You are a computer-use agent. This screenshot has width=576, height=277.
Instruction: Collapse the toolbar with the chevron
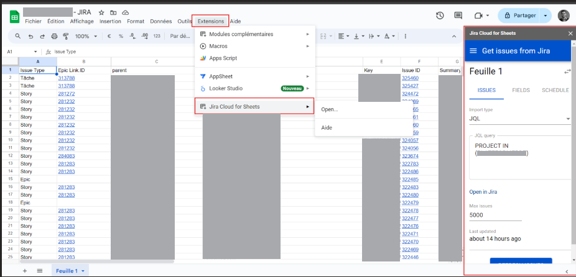click(454, 36)
